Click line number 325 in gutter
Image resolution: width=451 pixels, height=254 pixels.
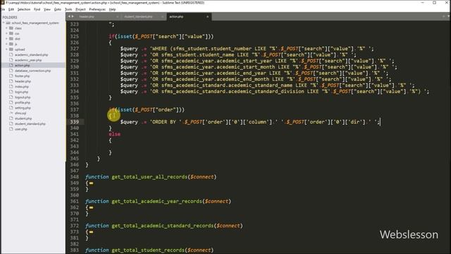74,37
